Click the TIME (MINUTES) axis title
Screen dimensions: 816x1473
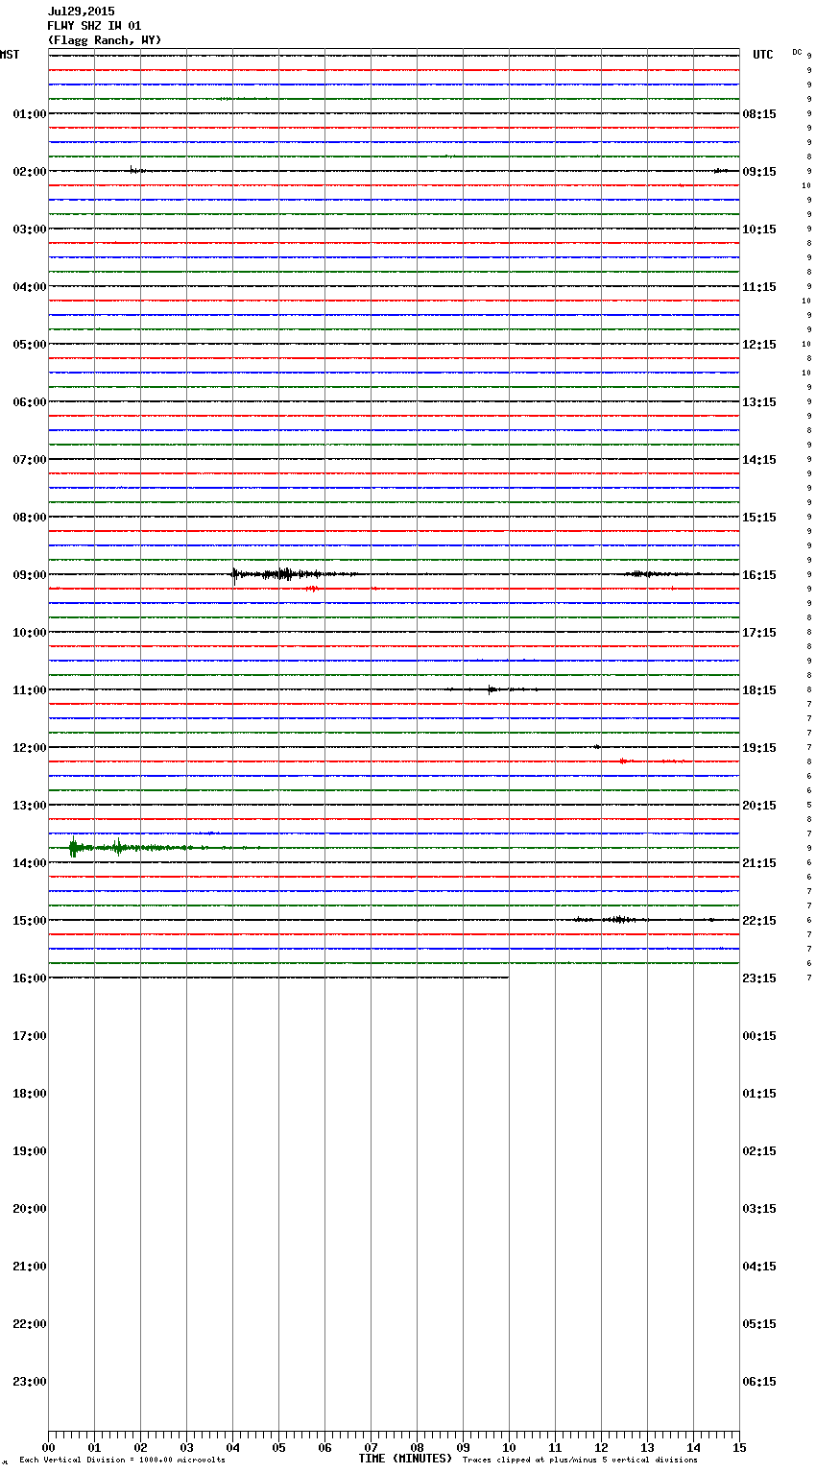pyautogui.click(x=405, y=1459)
